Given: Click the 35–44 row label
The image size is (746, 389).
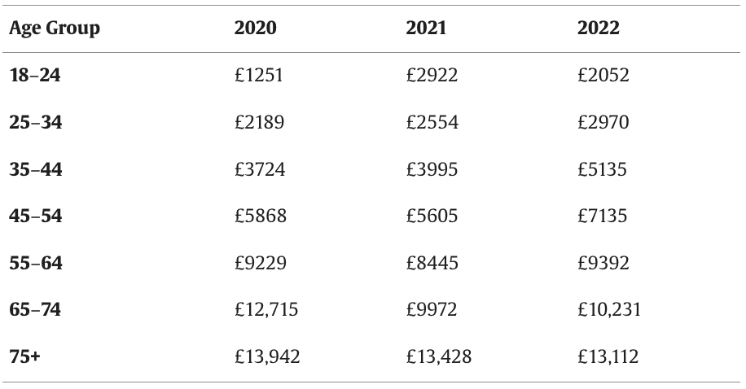Looking at the screenshot, I should (x=36, y=169).
